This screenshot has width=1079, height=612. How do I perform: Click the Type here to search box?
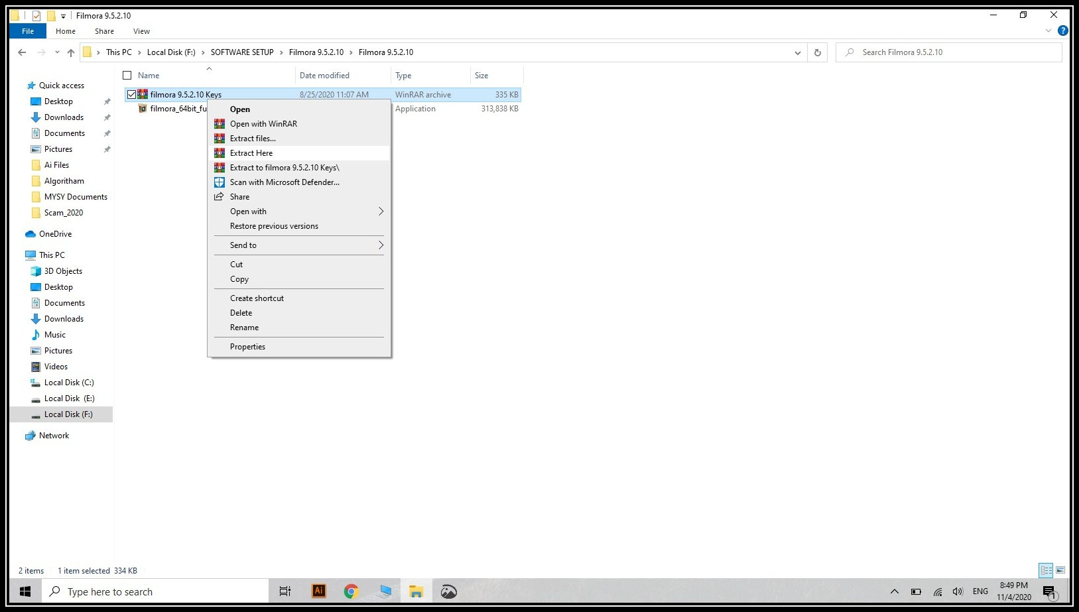point(156,591)
